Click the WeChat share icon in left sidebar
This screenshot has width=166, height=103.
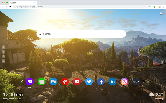pos(3,61)
